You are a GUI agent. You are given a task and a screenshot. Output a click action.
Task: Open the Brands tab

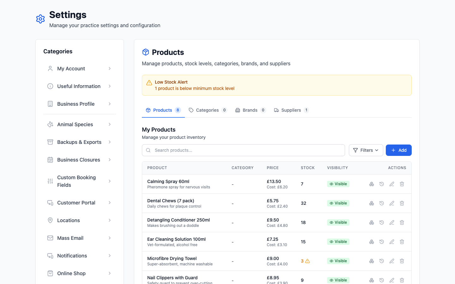coord(251,110)
